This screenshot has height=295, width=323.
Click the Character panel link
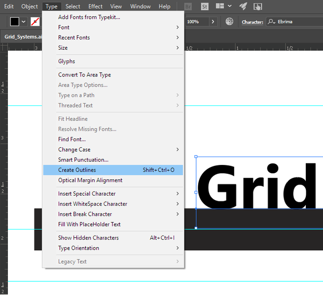(252, 22)
